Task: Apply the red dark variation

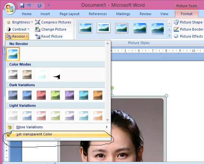Action: [41, 95]
